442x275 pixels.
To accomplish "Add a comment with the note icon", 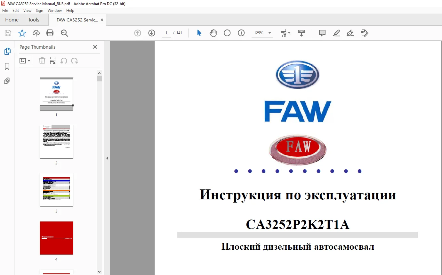I will (x=322, y=33).
